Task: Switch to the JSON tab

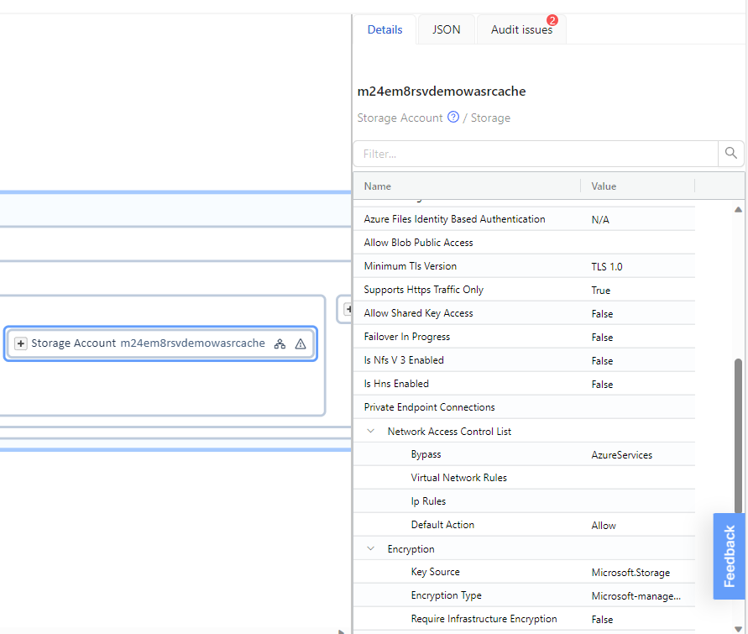Action: (x=446, y=29)
